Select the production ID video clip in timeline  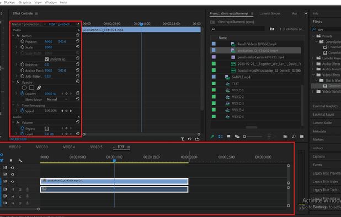(x=114, y=181)
